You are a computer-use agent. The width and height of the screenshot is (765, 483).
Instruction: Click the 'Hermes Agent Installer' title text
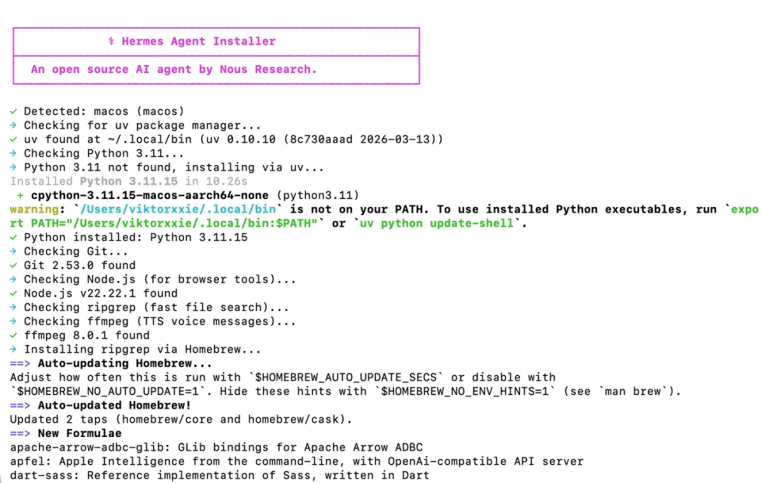pyautogui.click(x=198, y=42)
